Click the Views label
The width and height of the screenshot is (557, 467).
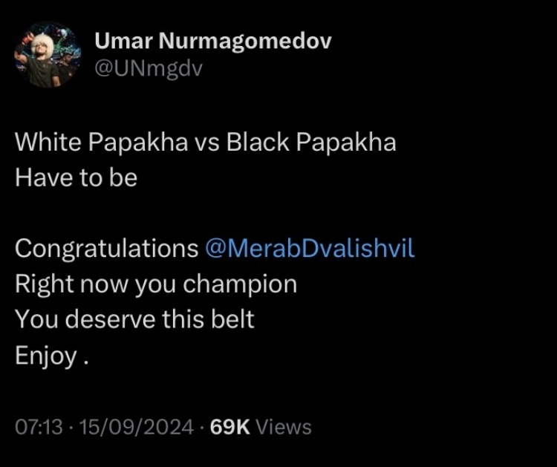click(x=284, y=426)
